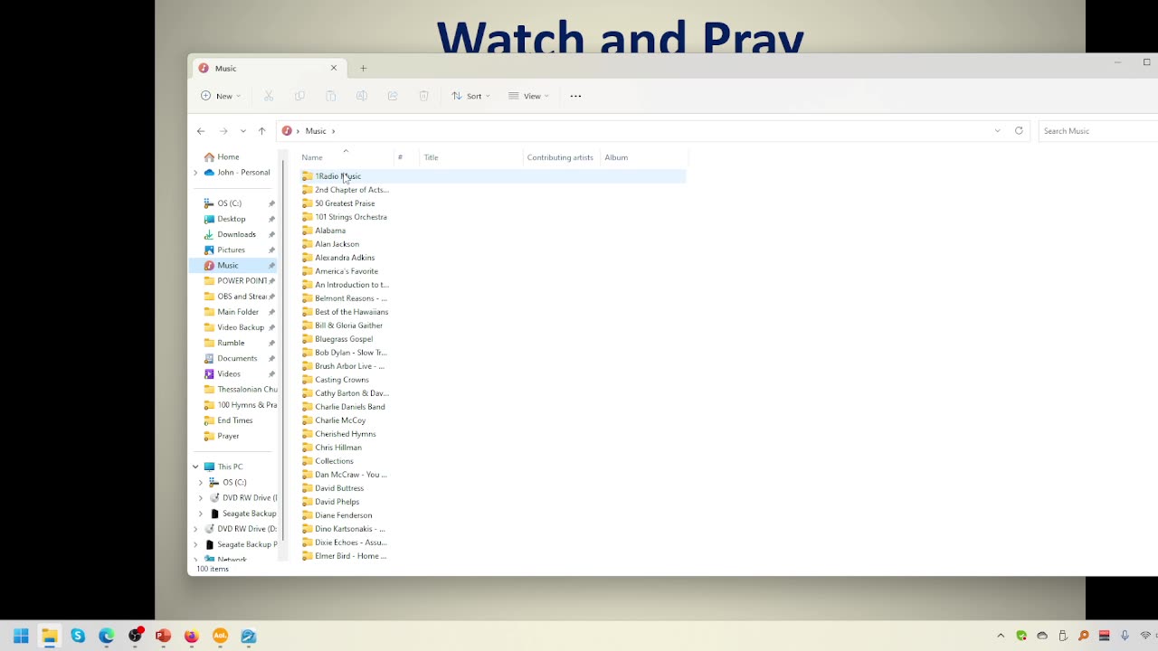
Task: Open the AOL app on taskbar
Action: point(220,637)
